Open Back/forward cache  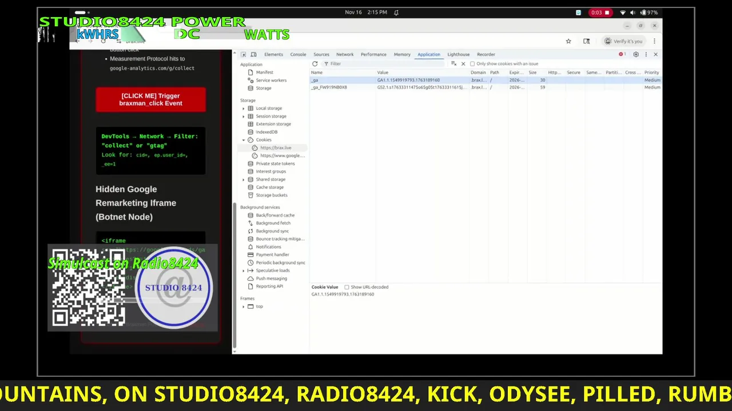pyautogui.click(x=275, y=215)
